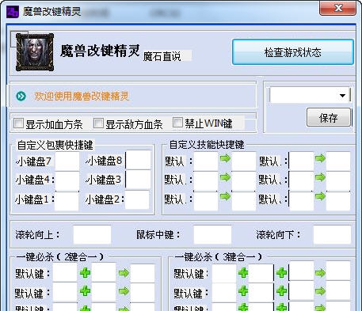The image size is (362, 311).
Task: Click the 小键盘4 hotkey field
Action: coord(67,180)
